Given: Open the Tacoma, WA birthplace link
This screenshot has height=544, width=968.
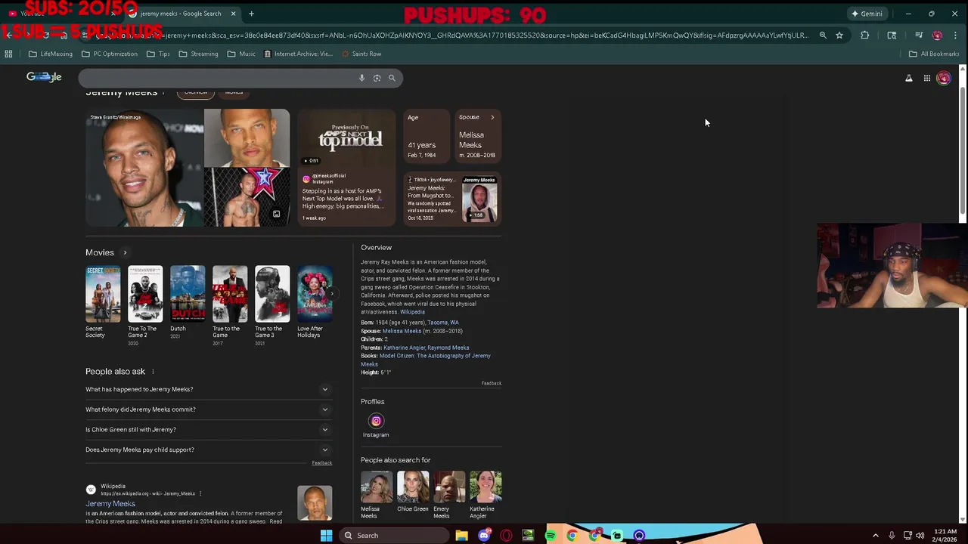Looking at the screenshot, I should tap(443, 323).
